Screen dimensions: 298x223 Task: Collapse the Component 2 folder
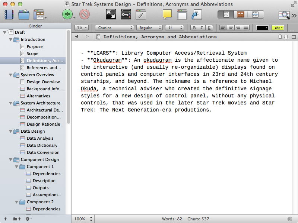pos(17,202)
